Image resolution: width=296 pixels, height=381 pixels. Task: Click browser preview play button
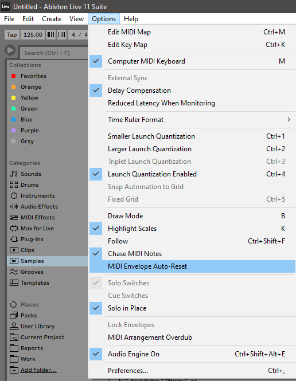tap(10, 50)
